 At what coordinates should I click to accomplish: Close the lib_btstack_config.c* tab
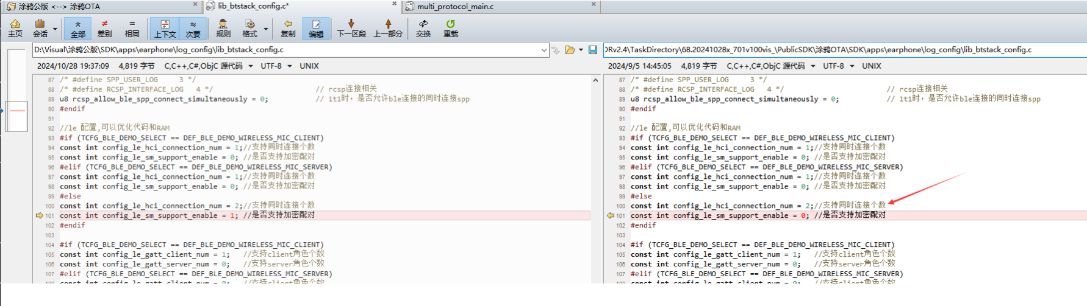(394, 4)
